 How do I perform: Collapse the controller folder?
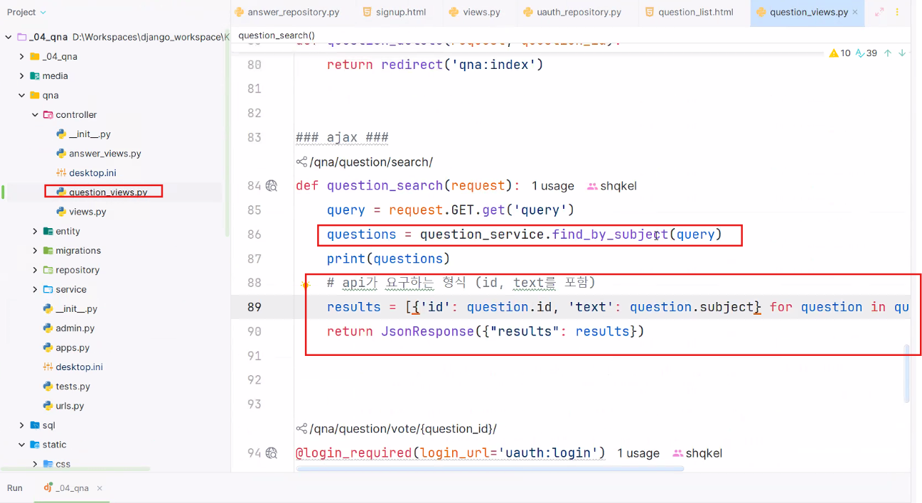click(x=35, y=114)
